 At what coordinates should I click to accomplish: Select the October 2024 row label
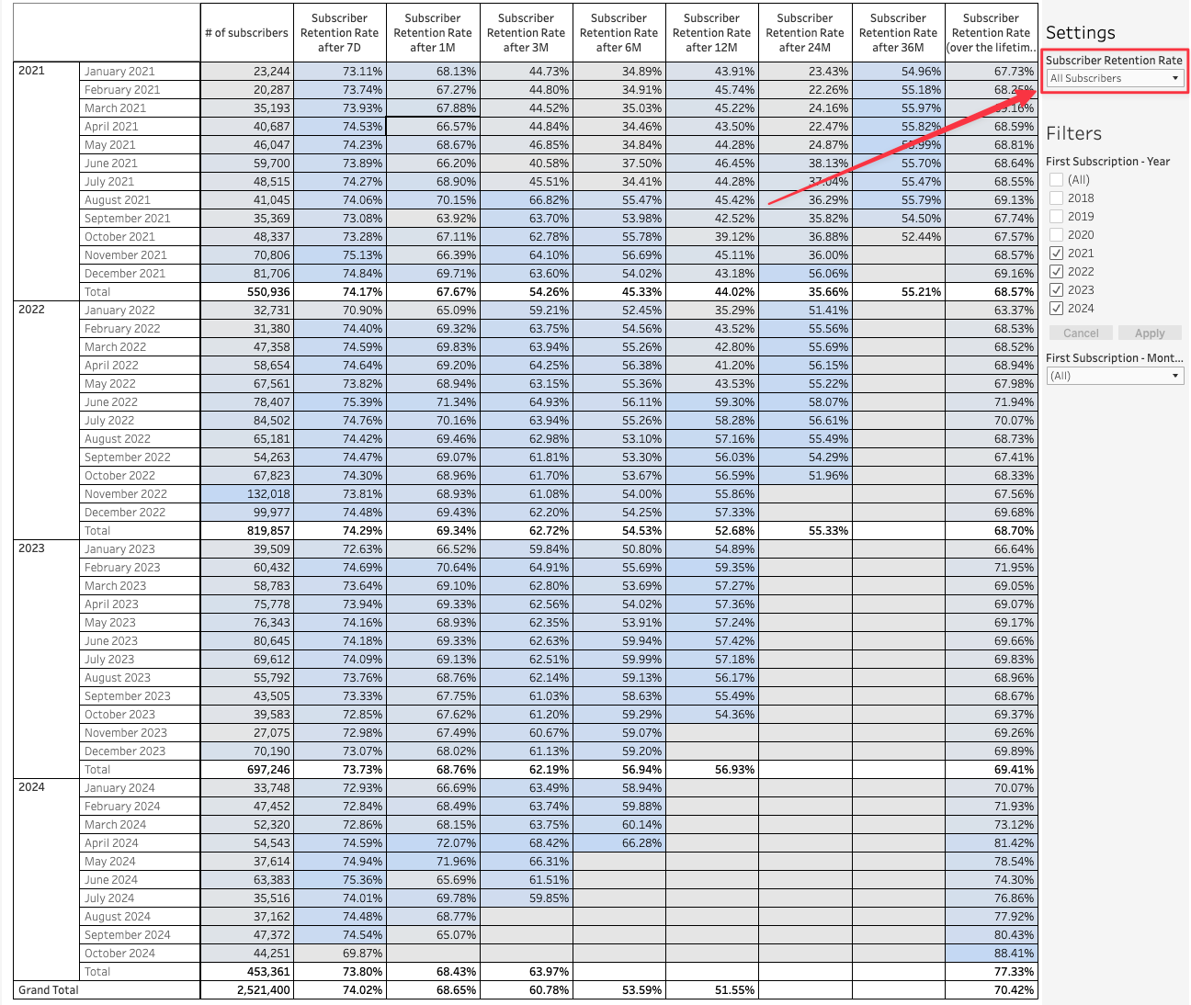(x=139, y=954)
